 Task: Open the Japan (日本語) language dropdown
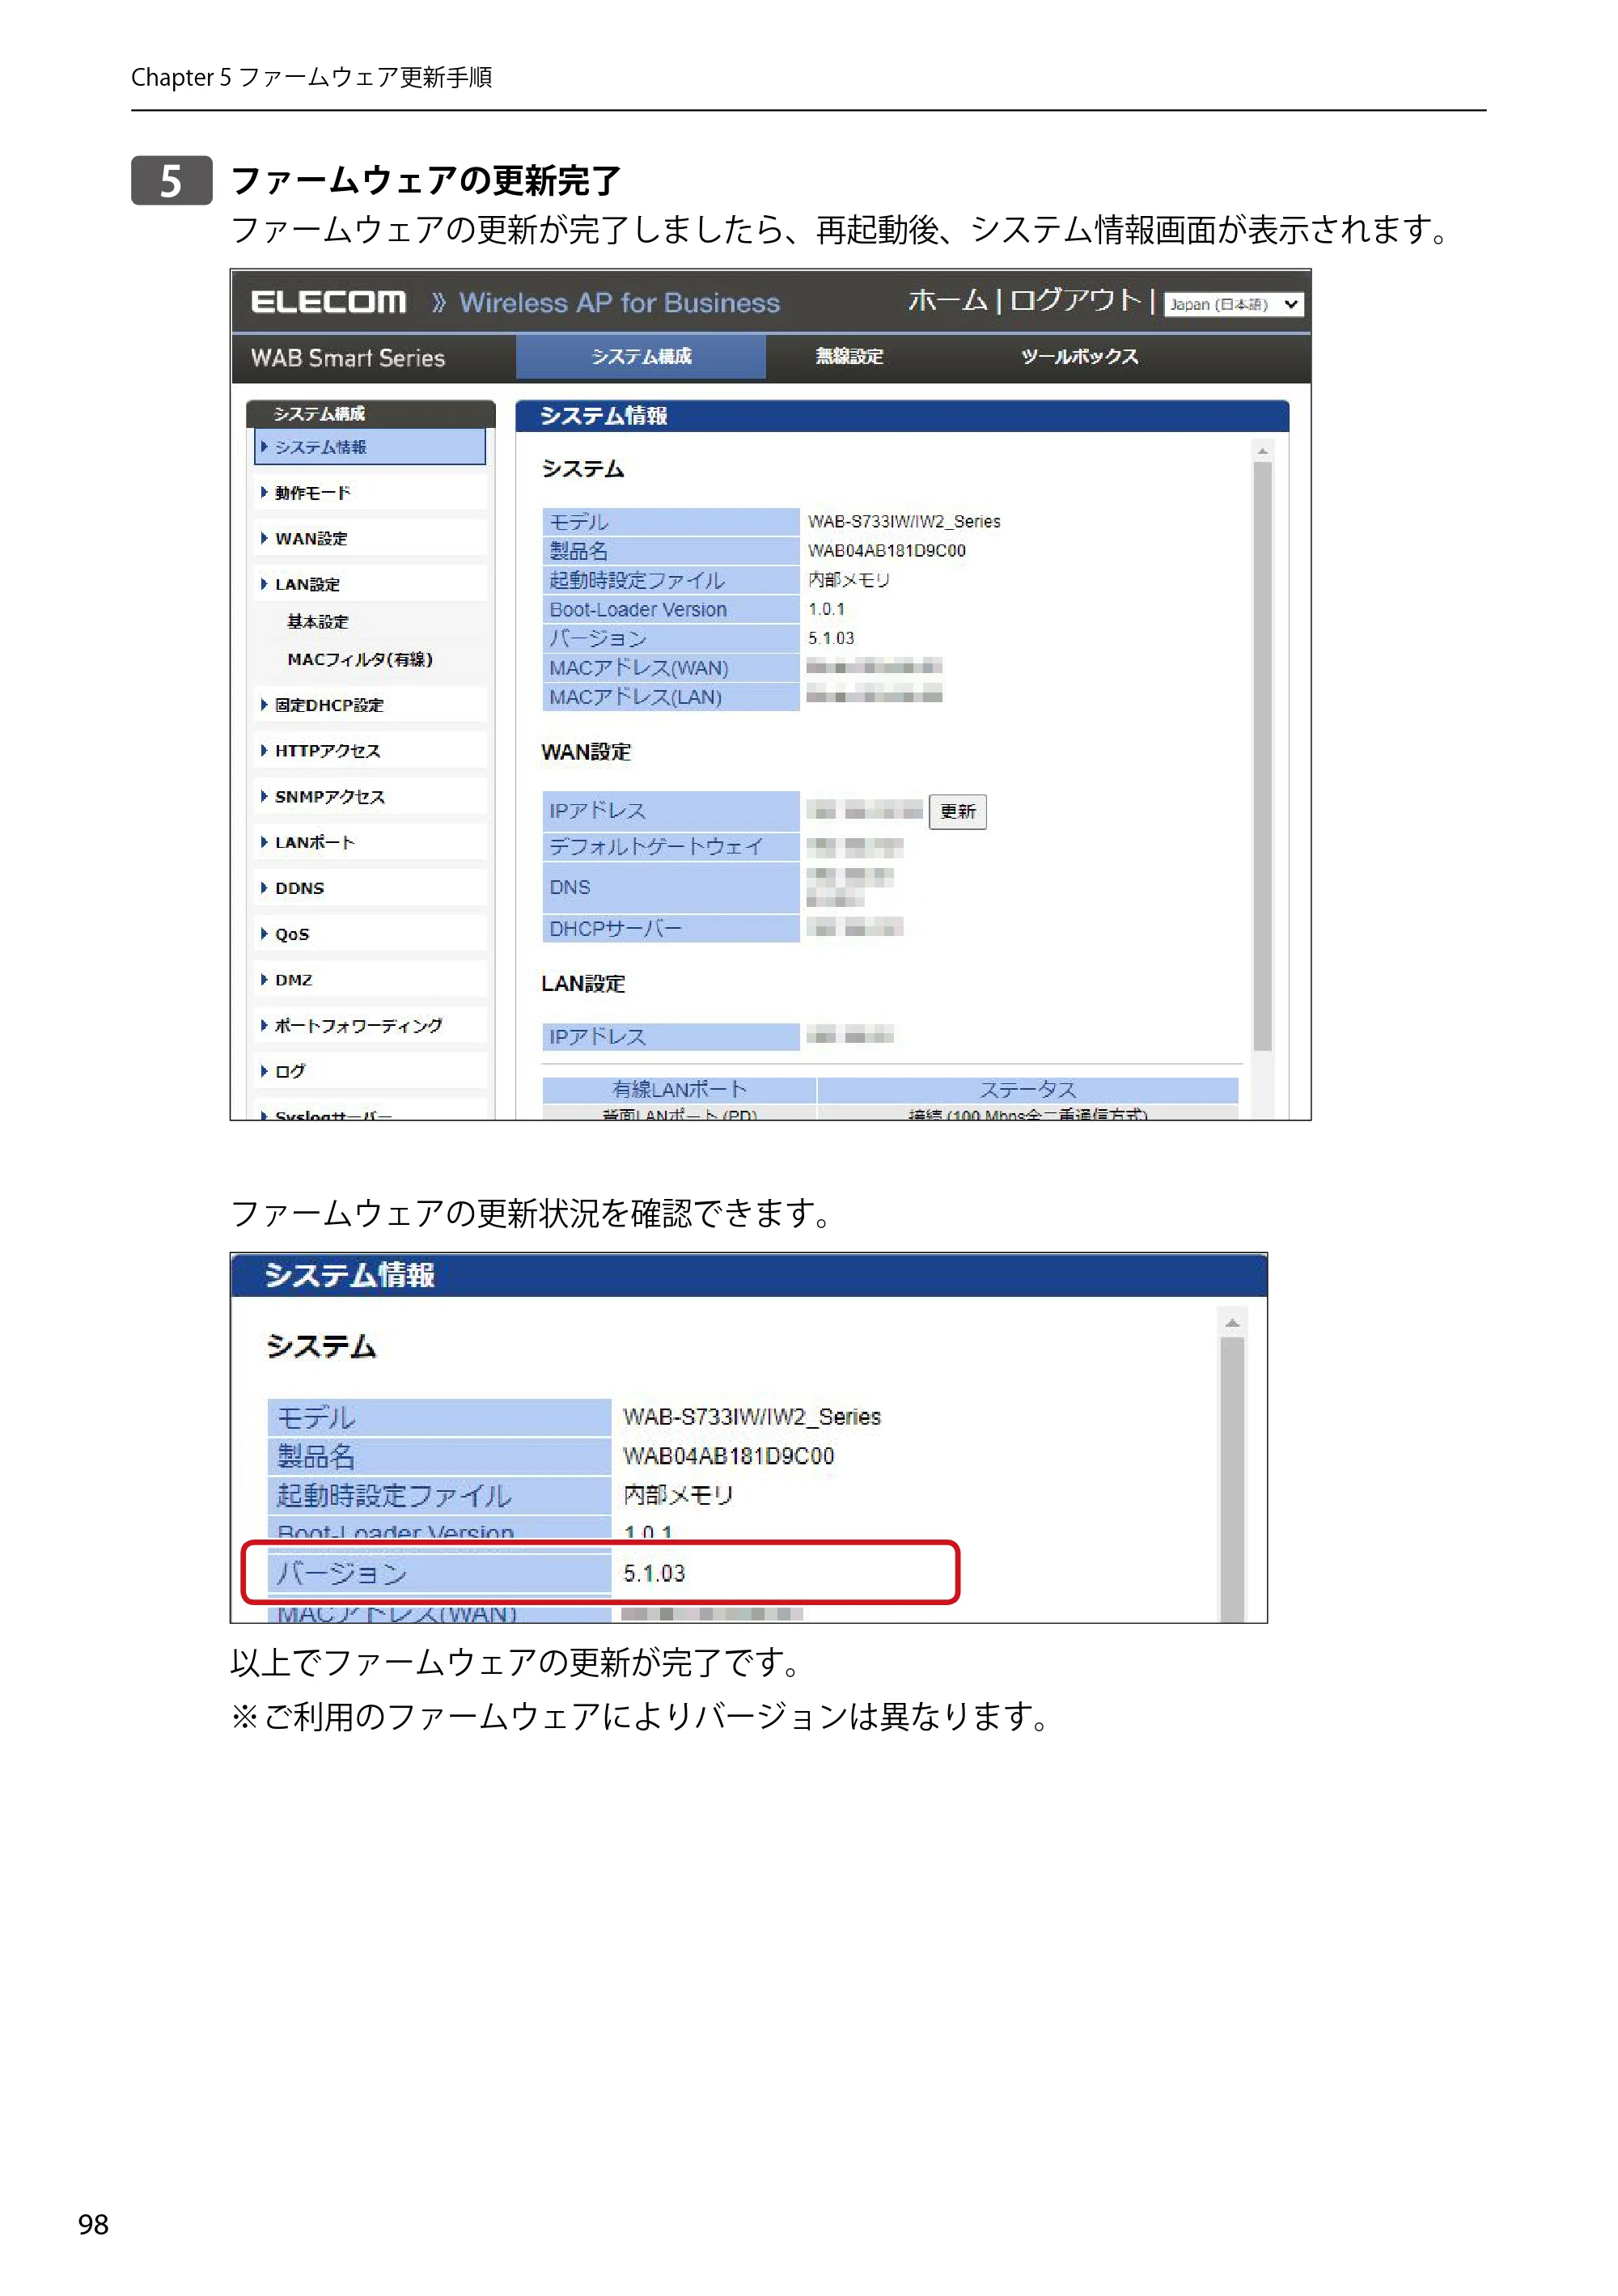[x=1233, y=304]
